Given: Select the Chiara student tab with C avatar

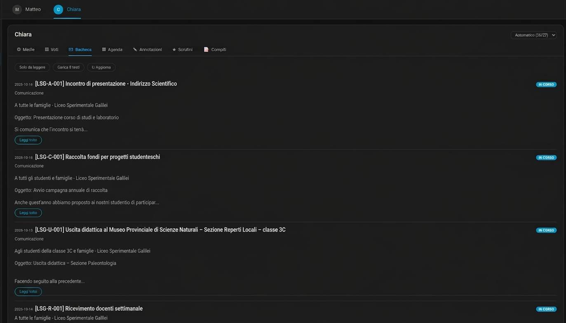Looking at the screenshot, I should click(x=67, y=9).
